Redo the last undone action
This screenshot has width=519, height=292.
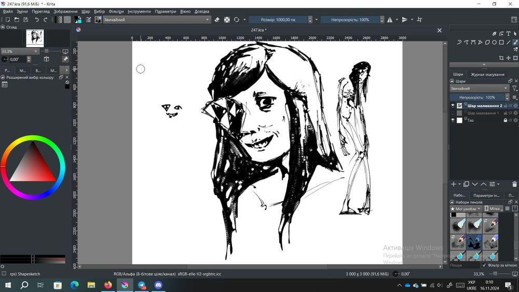point(46,20)
